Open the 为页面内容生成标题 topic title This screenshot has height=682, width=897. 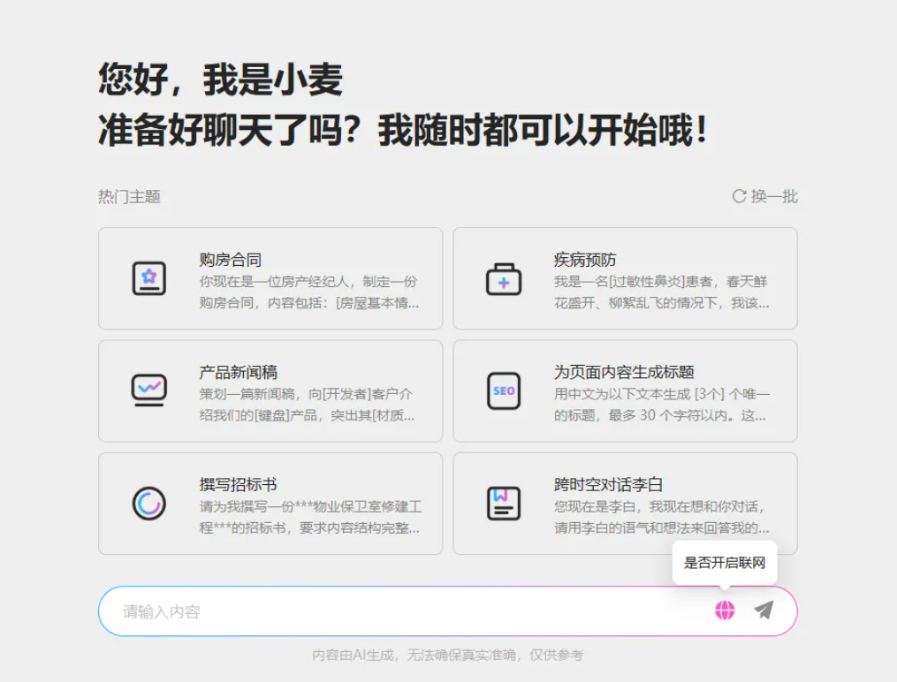coord(624,372)
